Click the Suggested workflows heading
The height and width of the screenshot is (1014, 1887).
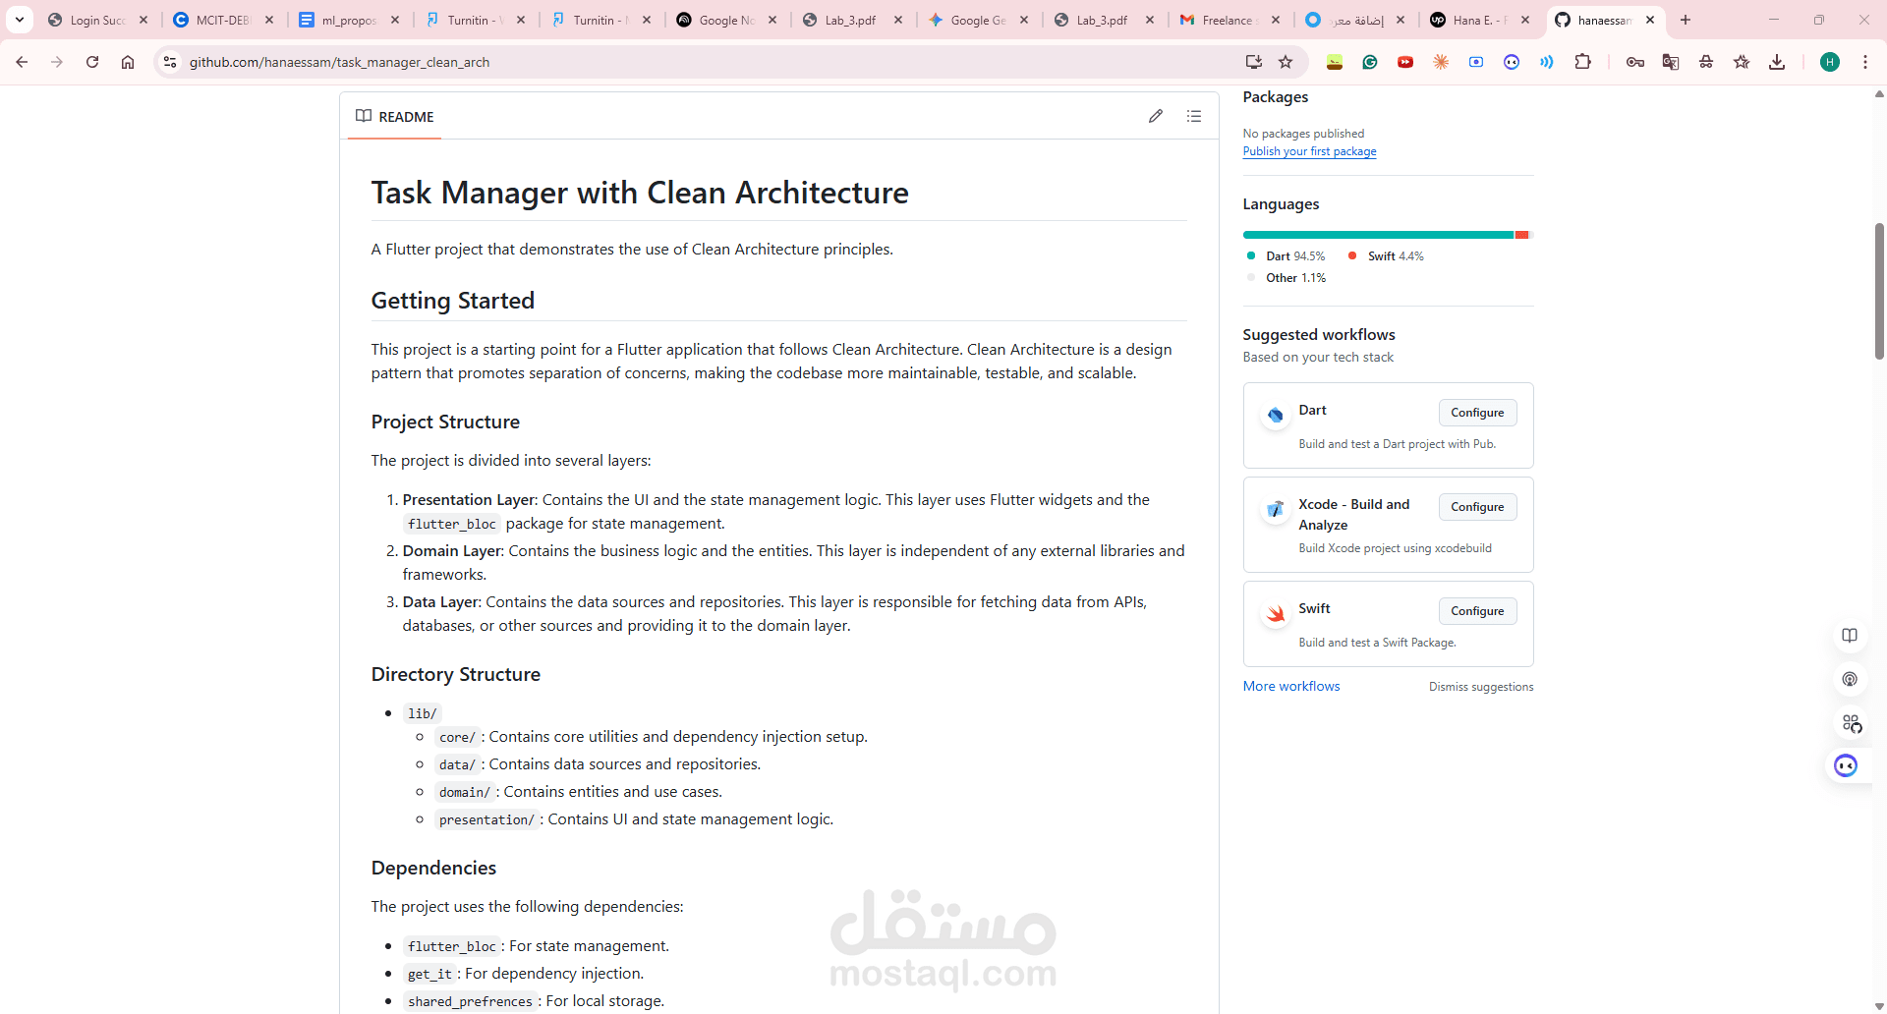coord(1319,335)
